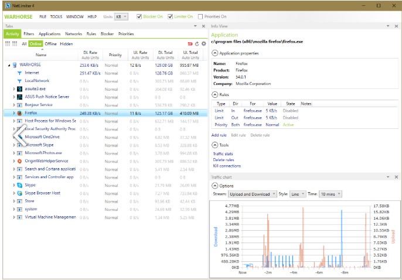Select the Offline view filter

click(50, 43)
